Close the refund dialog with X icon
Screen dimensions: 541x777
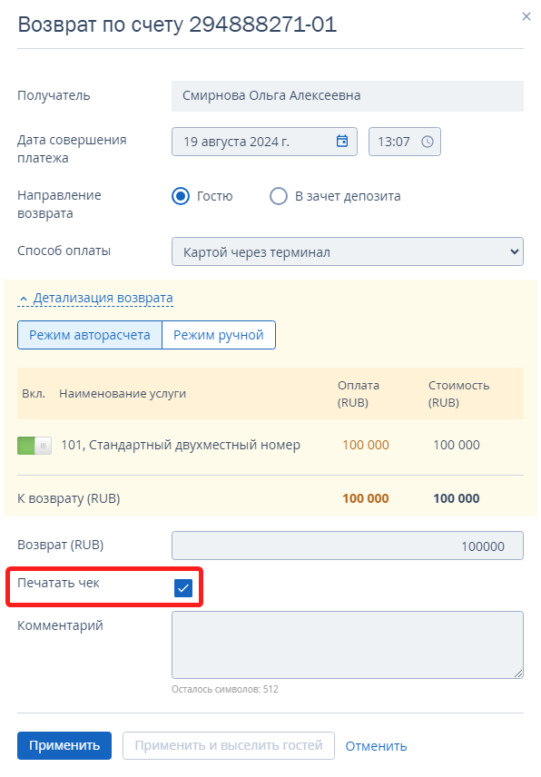526,16
